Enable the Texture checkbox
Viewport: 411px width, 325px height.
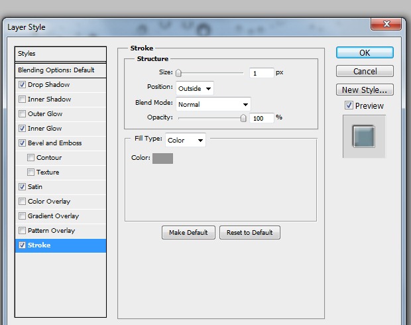pos(30,172)
